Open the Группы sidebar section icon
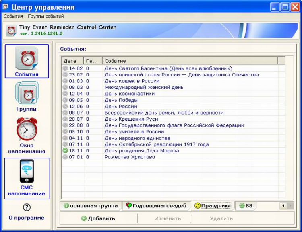 pyautogui.click(x=27, y=93)
